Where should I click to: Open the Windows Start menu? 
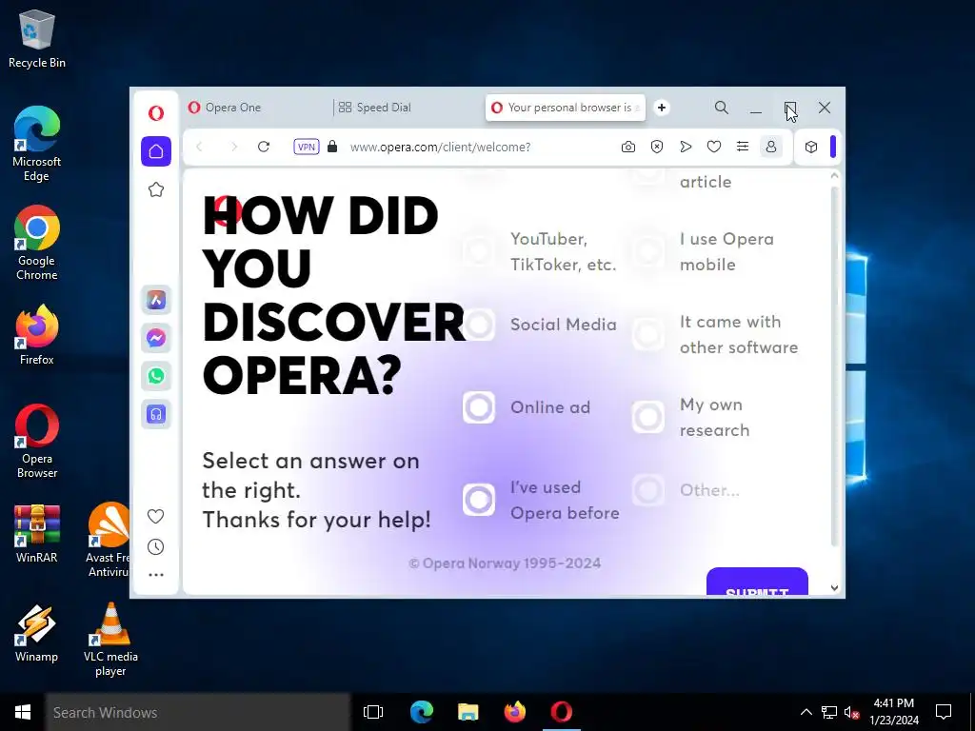pos(23,712)
